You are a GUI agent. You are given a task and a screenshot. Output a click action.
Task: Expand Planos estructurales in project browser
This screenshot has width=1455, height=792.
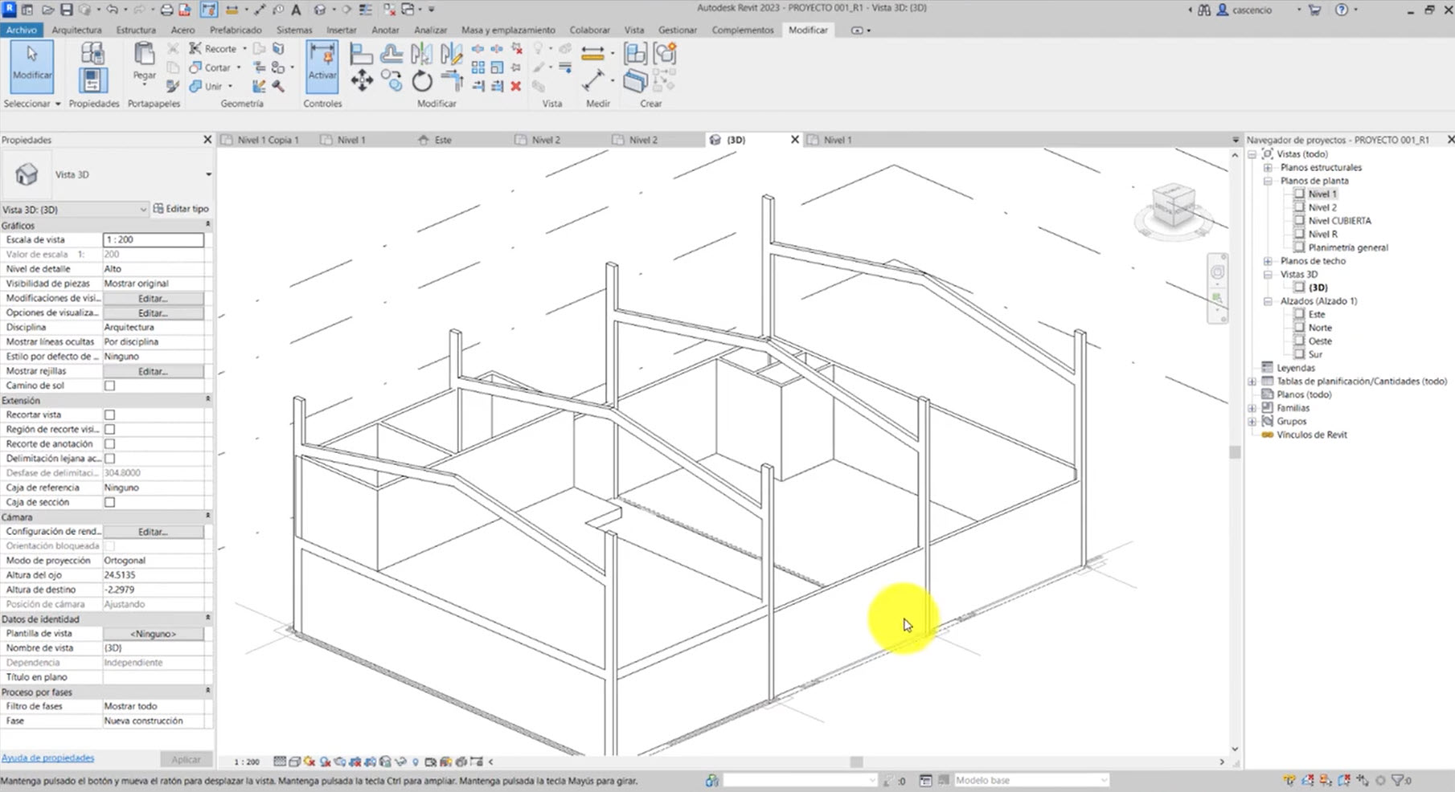(x=1268, y=168)
